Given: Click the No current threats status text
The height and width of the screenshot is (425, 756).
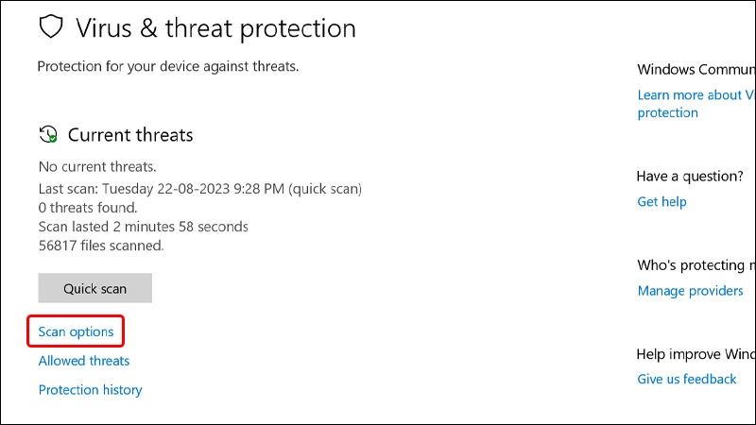Looking at the screenshot, I should click(x=97, y=166).
